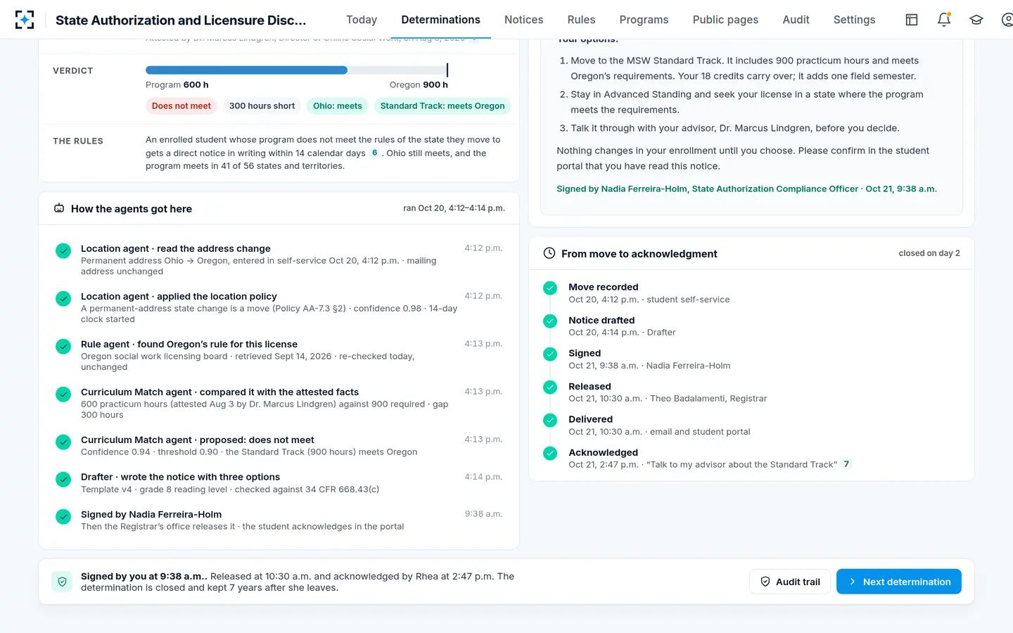Click check icon for proposed: does not meet
This screenshot has width=1013, height=633.
[x=63, y=442]
